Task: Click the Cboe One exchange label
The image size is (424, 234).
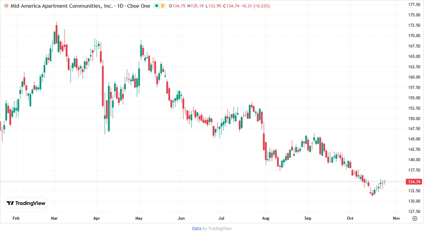Action: 139,6
